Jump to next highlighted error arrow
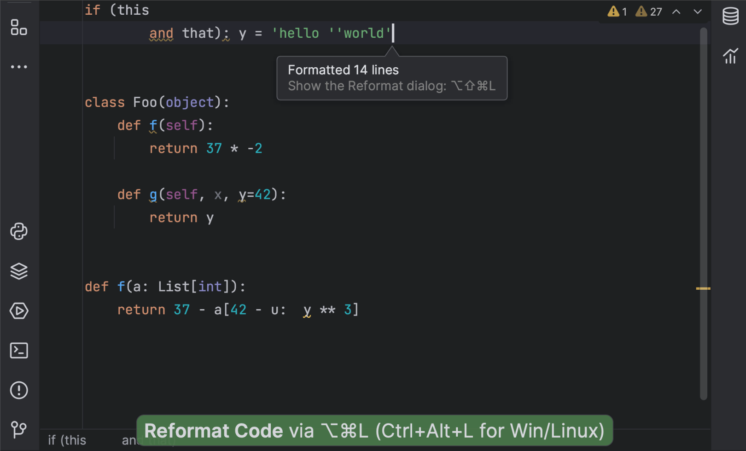Viewport: 746px width, 451px height. click(698, 12)
